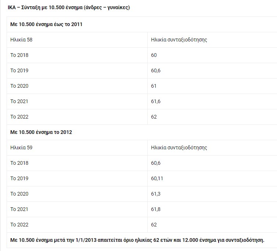Click the '62' value in Ηλικία 59 table

click(154, 225)
